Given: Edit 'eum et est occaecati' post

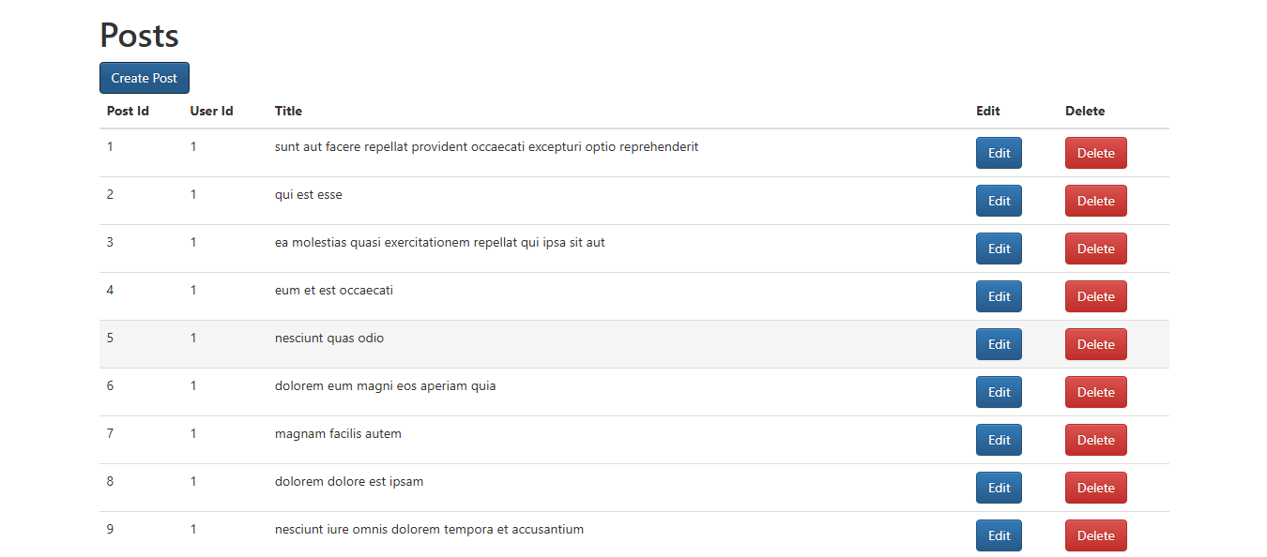Looking at the screenshot, I should tap(999, 296).
